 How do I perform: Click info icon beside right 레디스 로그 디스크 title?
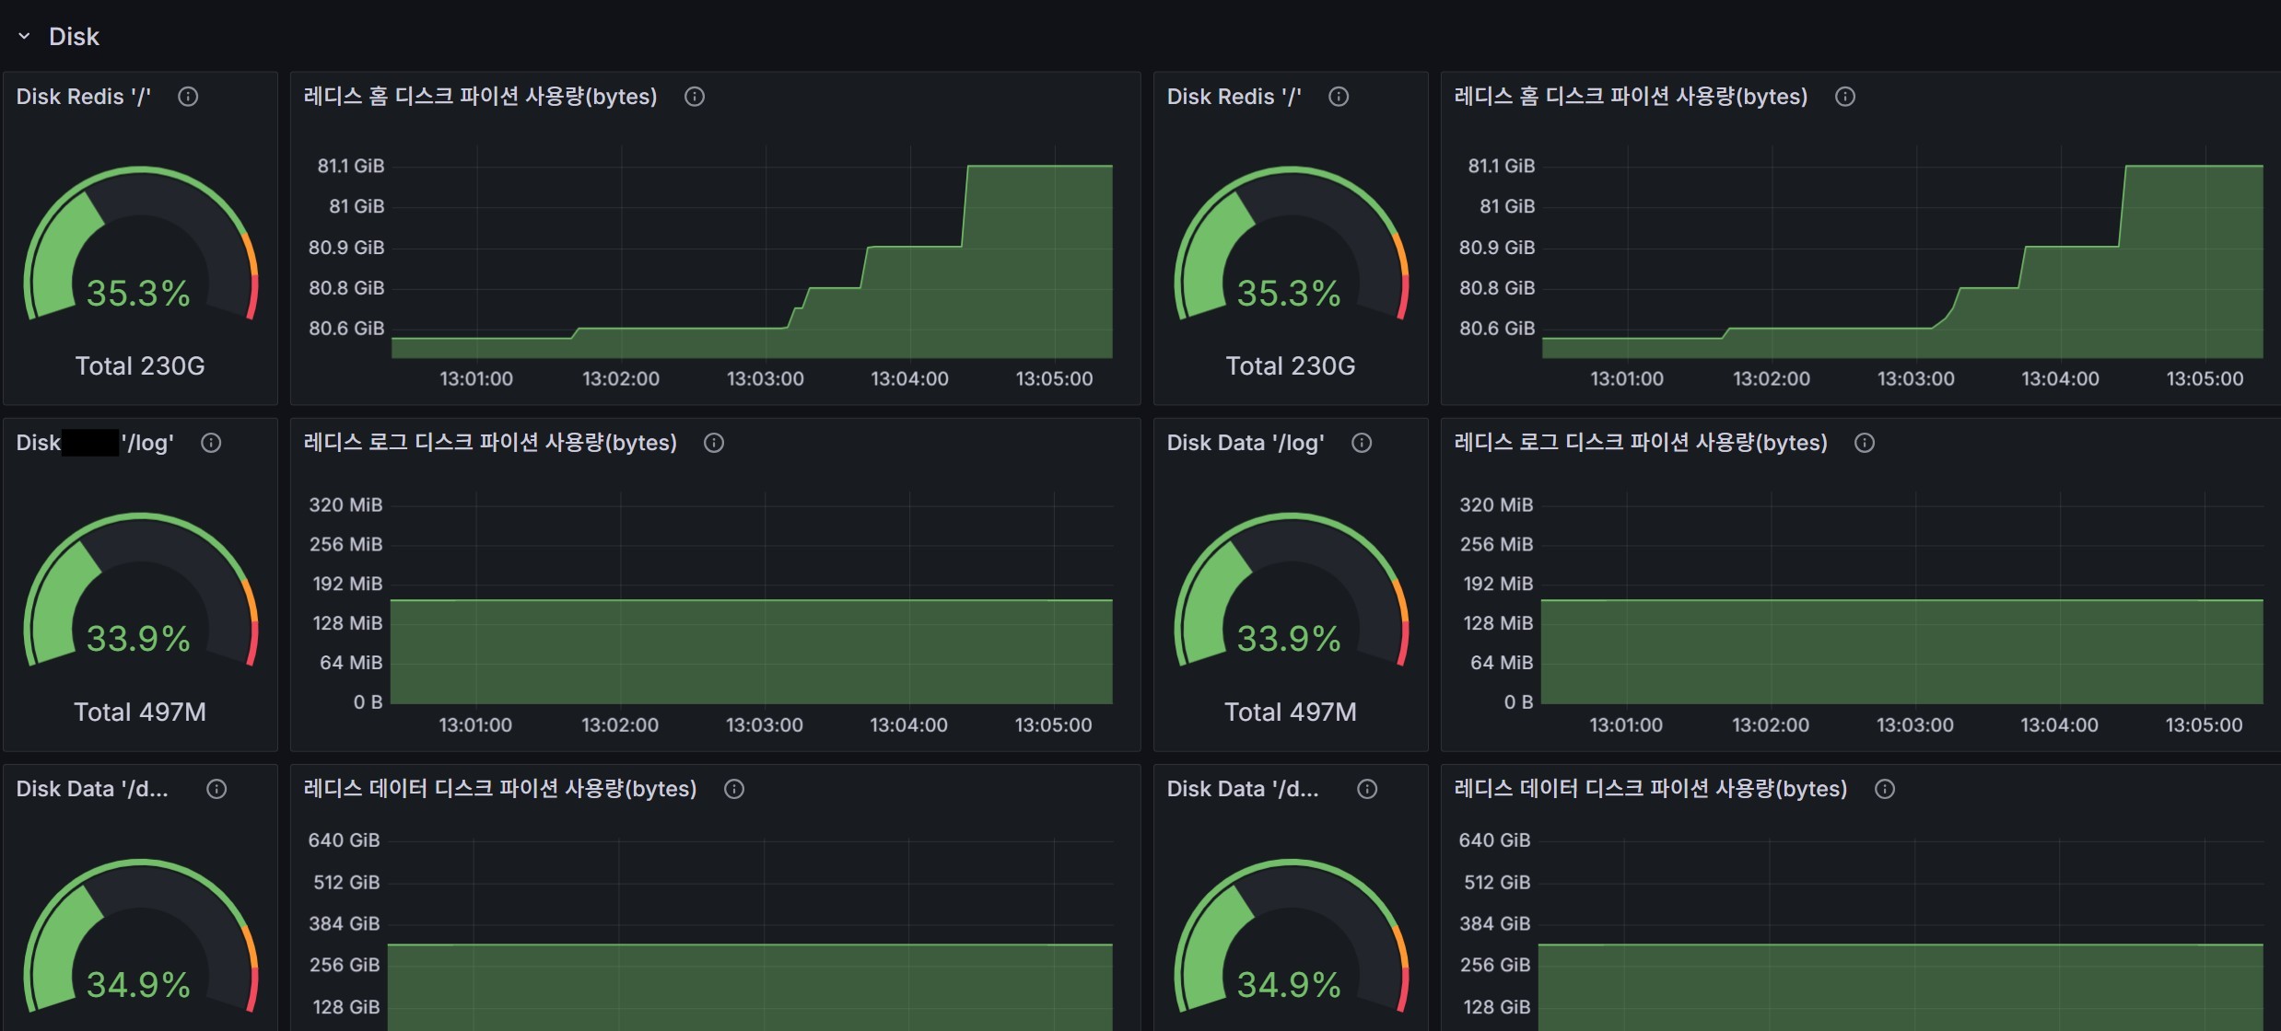[1865, 443]
